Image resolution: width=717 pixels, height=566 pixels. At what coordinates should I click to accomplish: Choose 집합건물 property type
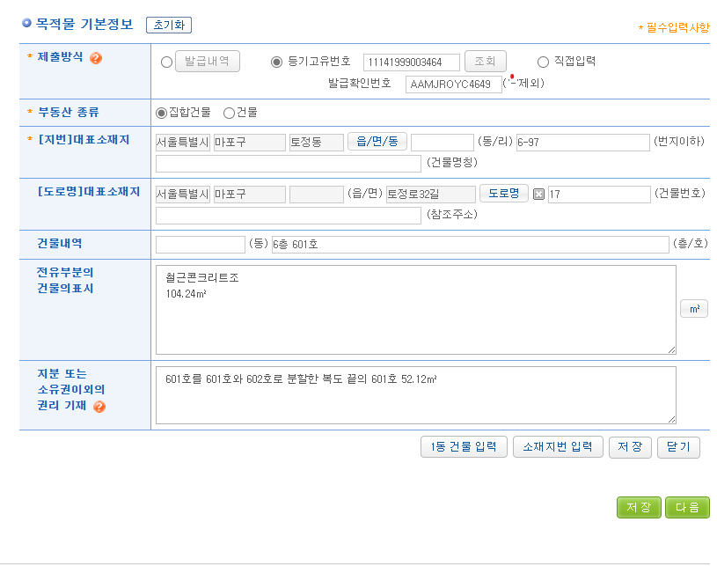tap(161, 113)
